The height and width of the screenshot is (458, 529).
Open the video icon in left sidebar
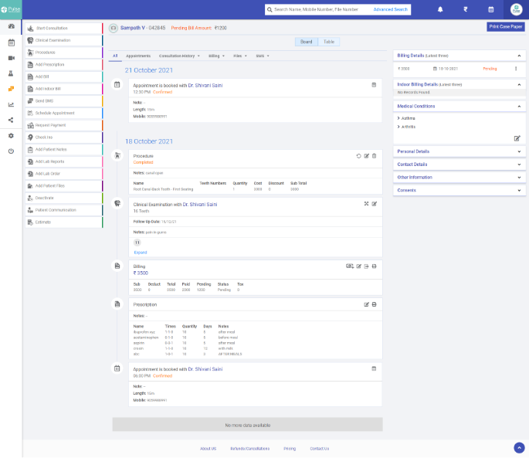tap(11, 58)
